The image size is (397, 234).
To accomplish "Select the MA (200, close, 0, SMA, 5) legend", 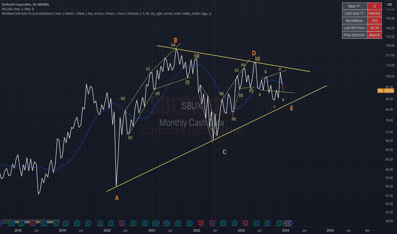I will (18, 9).
